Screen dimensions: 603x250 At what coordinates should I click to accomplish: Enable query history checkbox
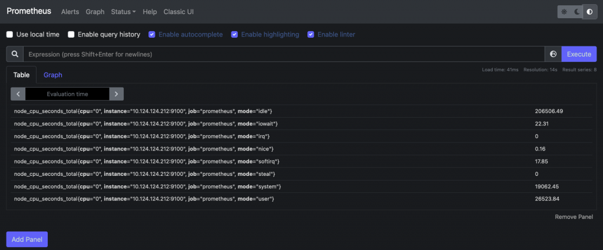click(x=71, y=35)
